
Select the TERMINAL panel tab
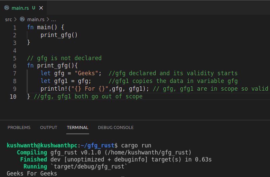point(77,128)
